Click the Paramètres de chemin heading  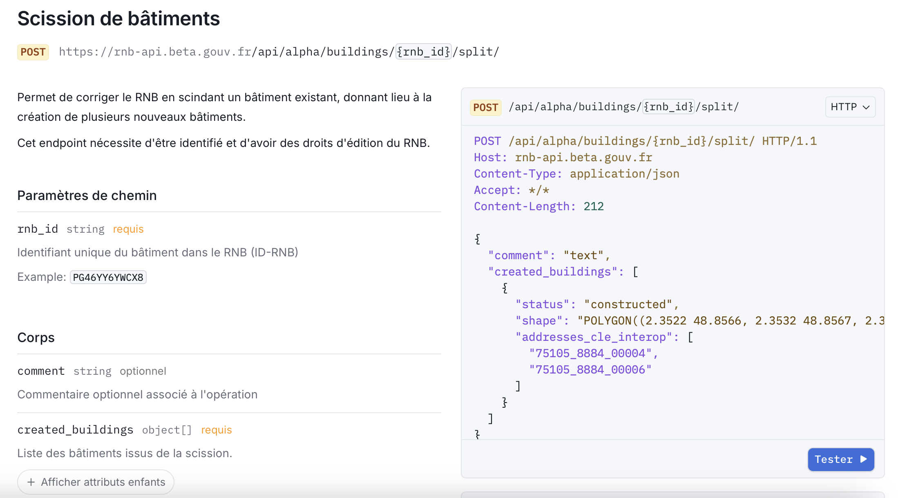pyautogui.click(x=87, y=196)
